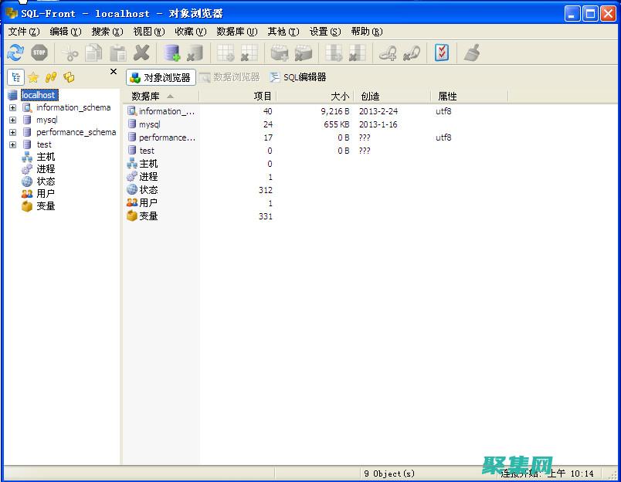Click the Favorites star icon in sidebar
The image size is (621, 482).
pyautogui.click(x=32, y=77)
